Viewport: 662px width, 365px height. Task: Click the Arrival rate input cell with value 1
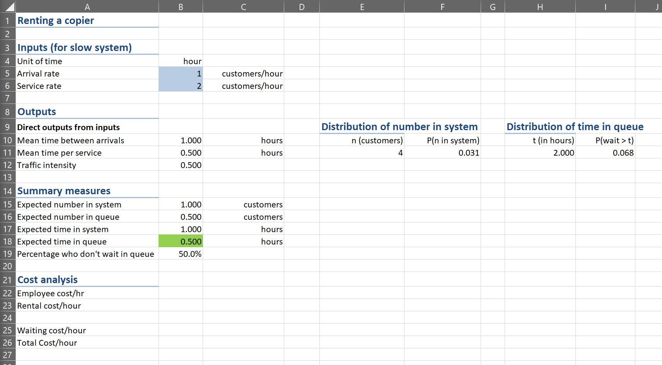(x=181, y=73)
